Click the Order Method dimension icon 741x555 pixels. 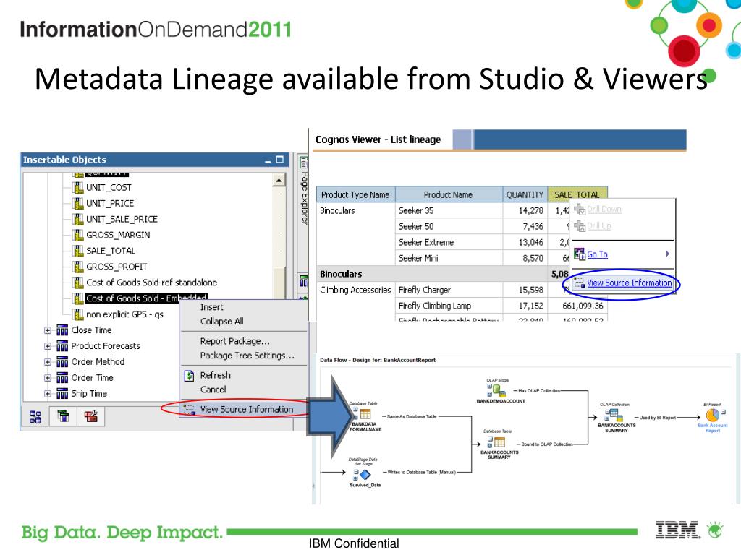click(x=62, y=361)
